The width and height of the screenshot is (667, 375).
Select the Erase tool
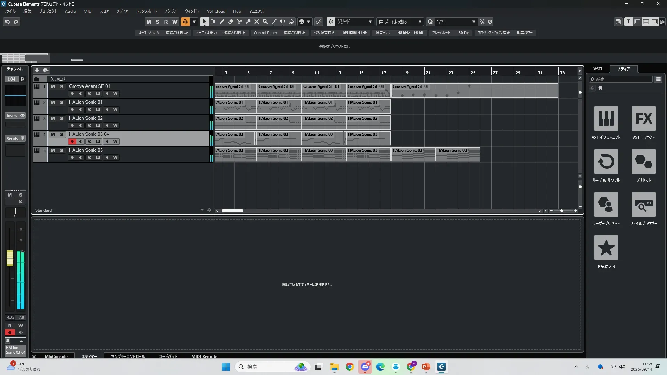230,22
